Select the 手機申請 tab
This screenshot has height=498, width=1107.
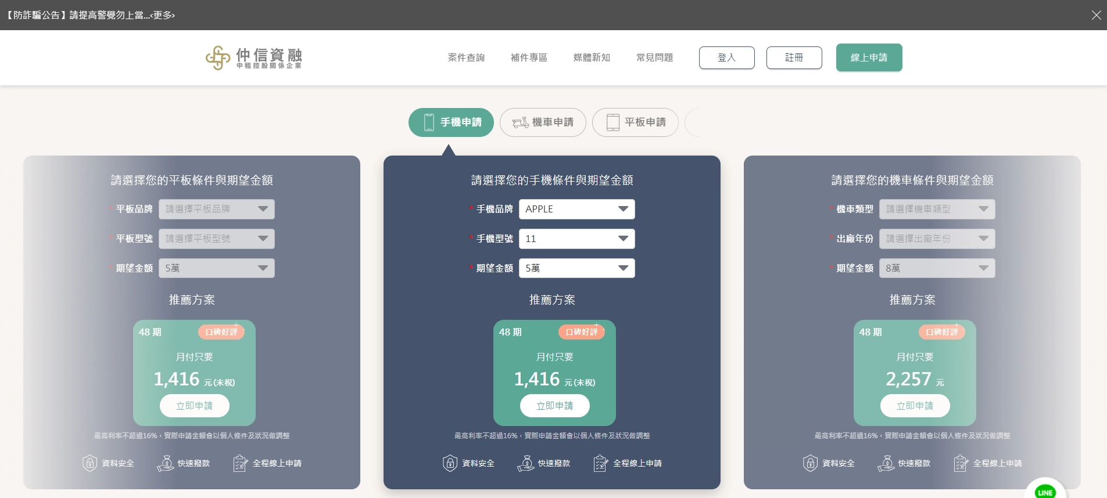(451, 122)
